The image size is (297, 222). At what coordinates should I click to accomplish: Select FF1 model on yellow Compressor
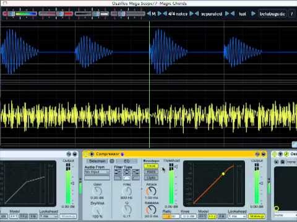click(202, 216)
